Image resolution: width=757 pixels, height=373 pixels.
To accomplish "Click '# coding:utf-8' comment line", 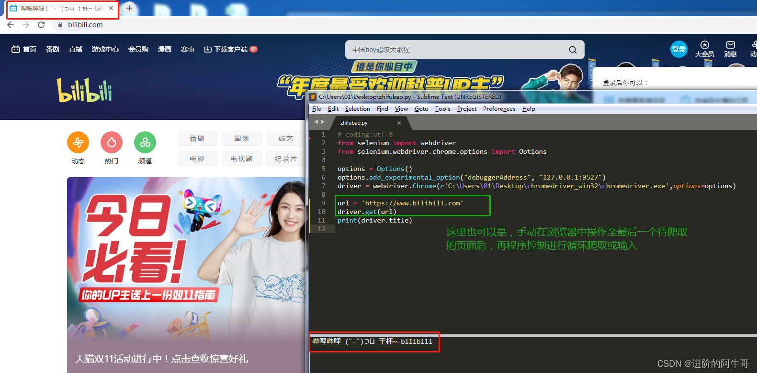I will coord(365,134).
